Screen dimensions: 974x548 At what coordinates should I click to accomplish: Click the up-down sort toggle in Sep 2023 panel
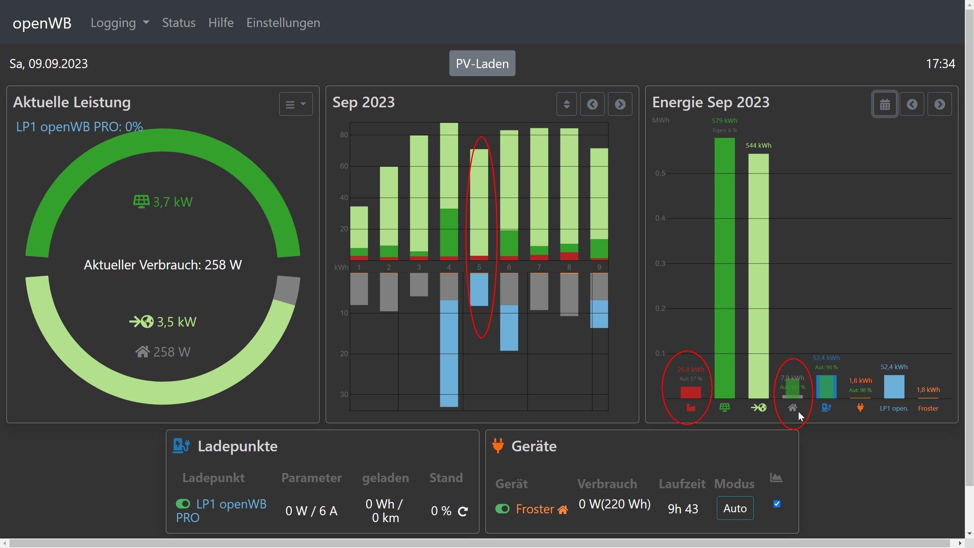[x=566, y=104]
